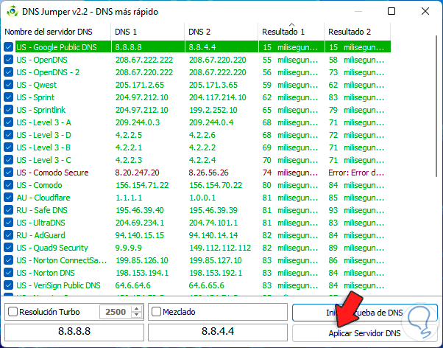Click the 195.46.39.39 DNS 2 cell

pyautogui.click(x=213, y=210)
